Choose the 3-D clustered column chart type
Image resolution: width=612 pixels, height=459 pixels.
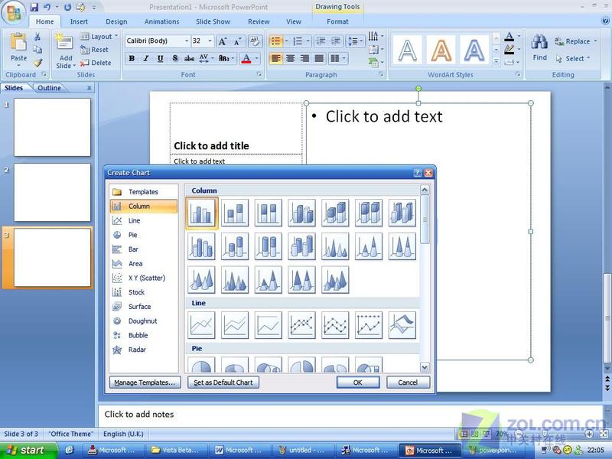click(x=301, y=213)
